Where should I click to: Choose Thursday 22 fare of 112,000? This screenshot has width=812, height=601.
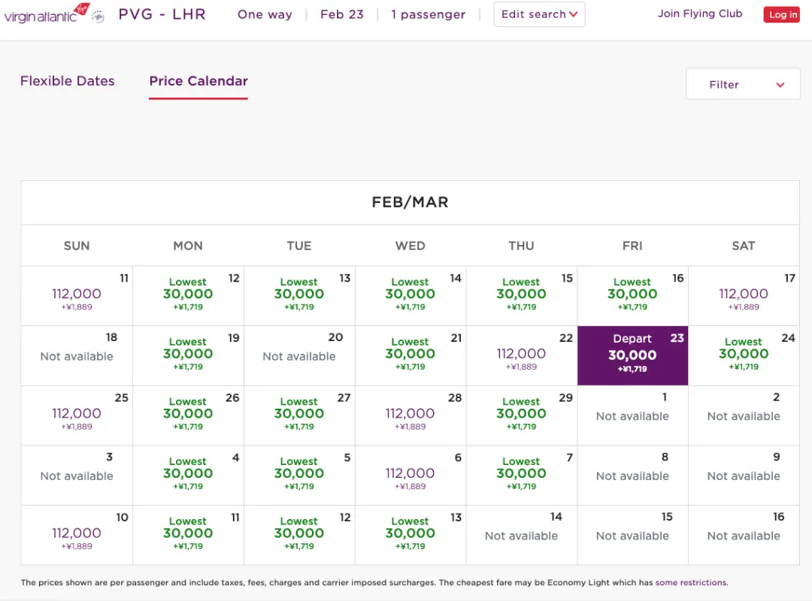(x=521, y=355)
